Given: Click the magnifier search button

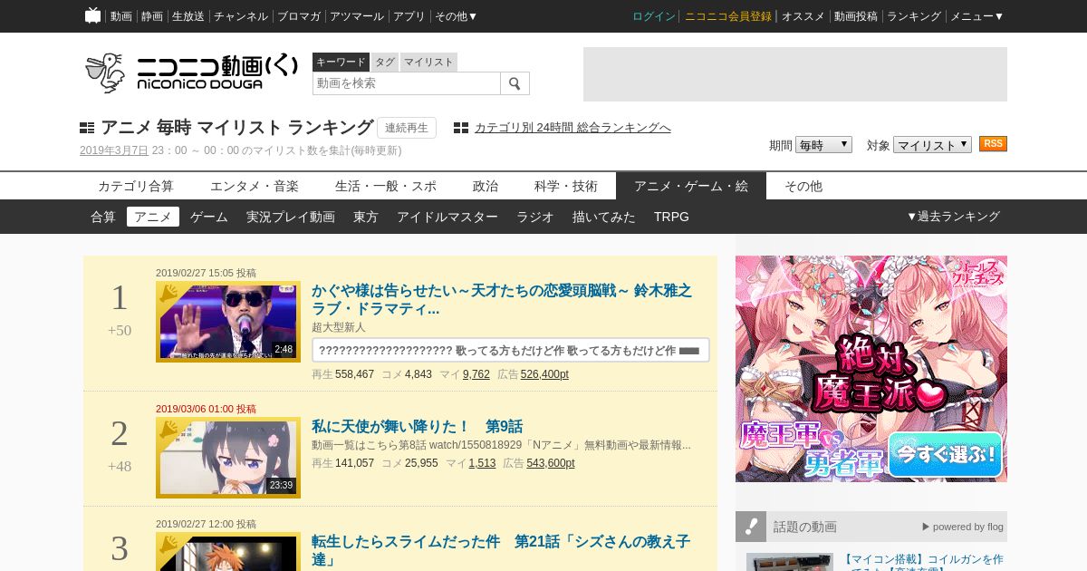Looking at the screenshot, I should 515,83.
